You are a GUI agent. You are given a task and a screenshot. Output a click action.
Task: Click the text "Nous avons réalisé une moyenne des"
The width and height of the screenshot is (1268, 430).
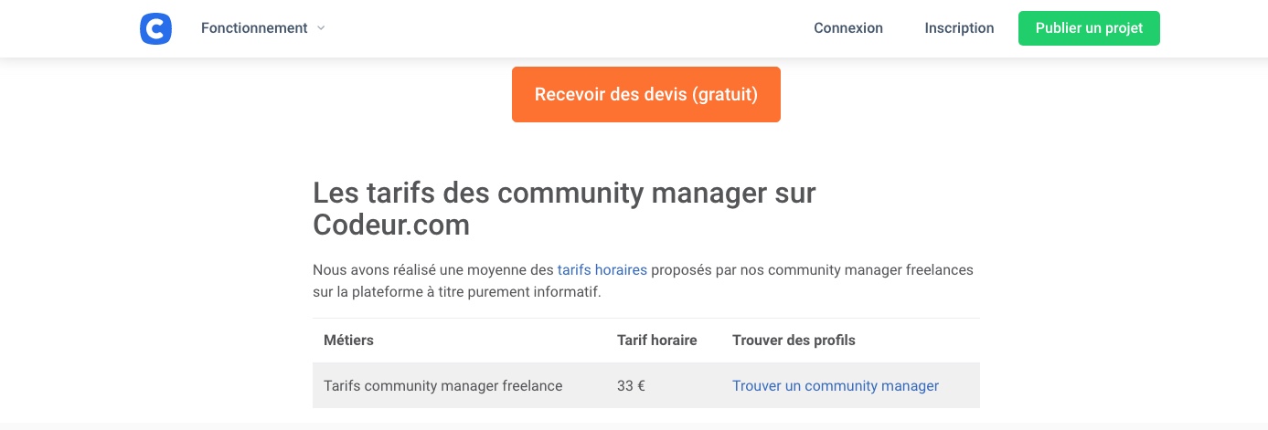(x=433, y=270)
